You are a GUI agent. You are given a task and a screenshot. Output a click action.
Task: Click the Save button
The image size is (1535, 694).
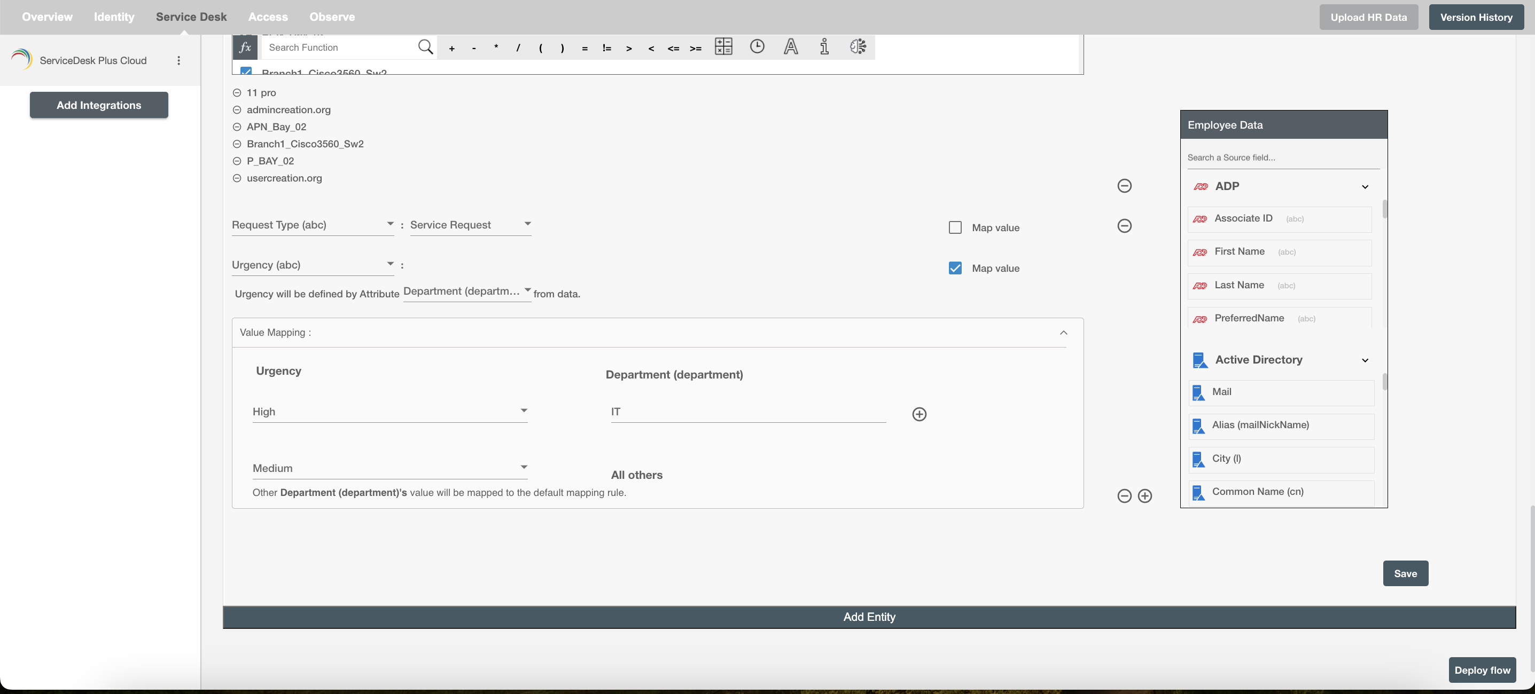tap(1406, 573)
